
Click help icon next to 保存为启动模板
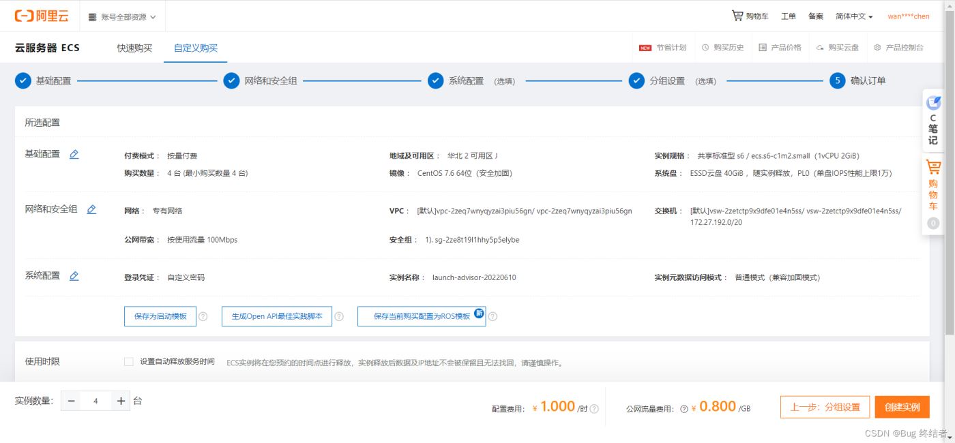coord(203,316)
